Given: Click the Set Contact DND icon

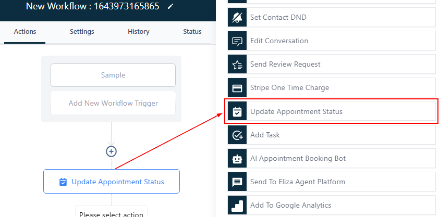Looking at the screenshot, I should tap(237, 18).
